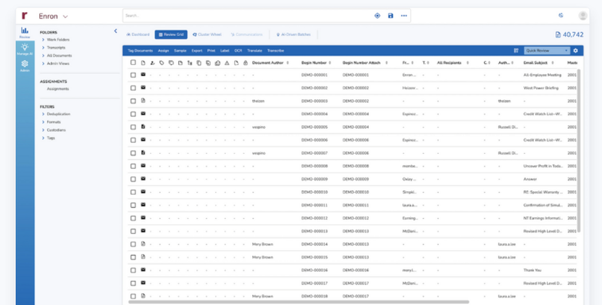The image size is (602, 305).
Task: Expand the Work Folders tree node
Action: pos(43,40)
